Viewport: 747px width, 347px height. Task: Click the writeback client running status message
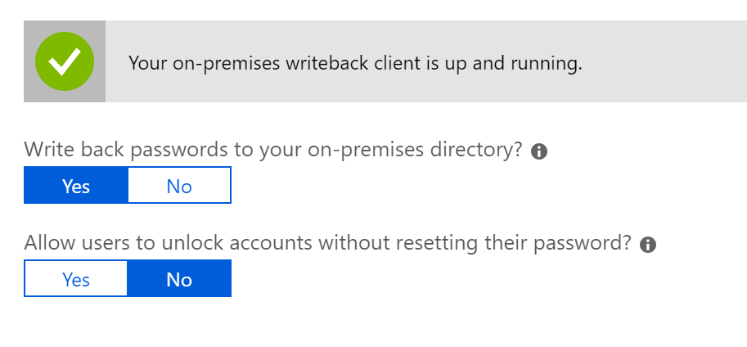click(355, 63)
